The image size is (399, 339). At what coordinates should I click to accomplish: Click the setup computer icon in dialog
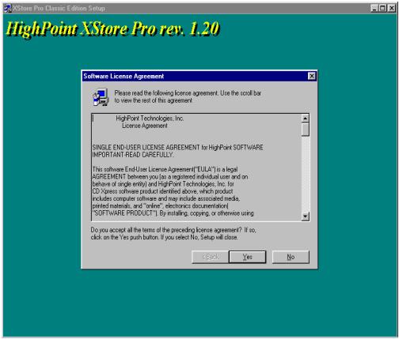coord(101,97)
